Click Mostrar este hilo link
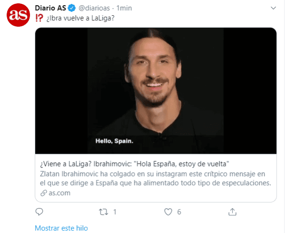This screenshot has height=233, width=286. [61, 228]
